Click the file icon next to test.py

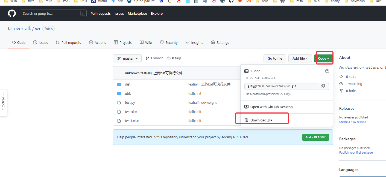(119, 102)
